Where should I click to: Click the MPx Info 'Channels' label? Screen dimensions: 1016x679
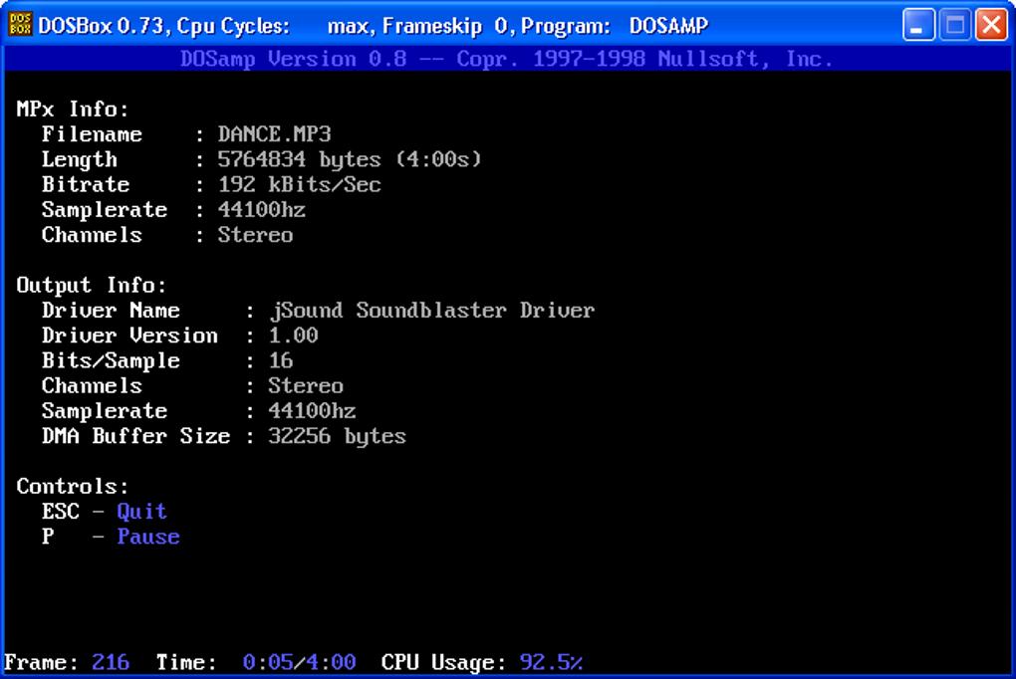click(x=92, y=235)
